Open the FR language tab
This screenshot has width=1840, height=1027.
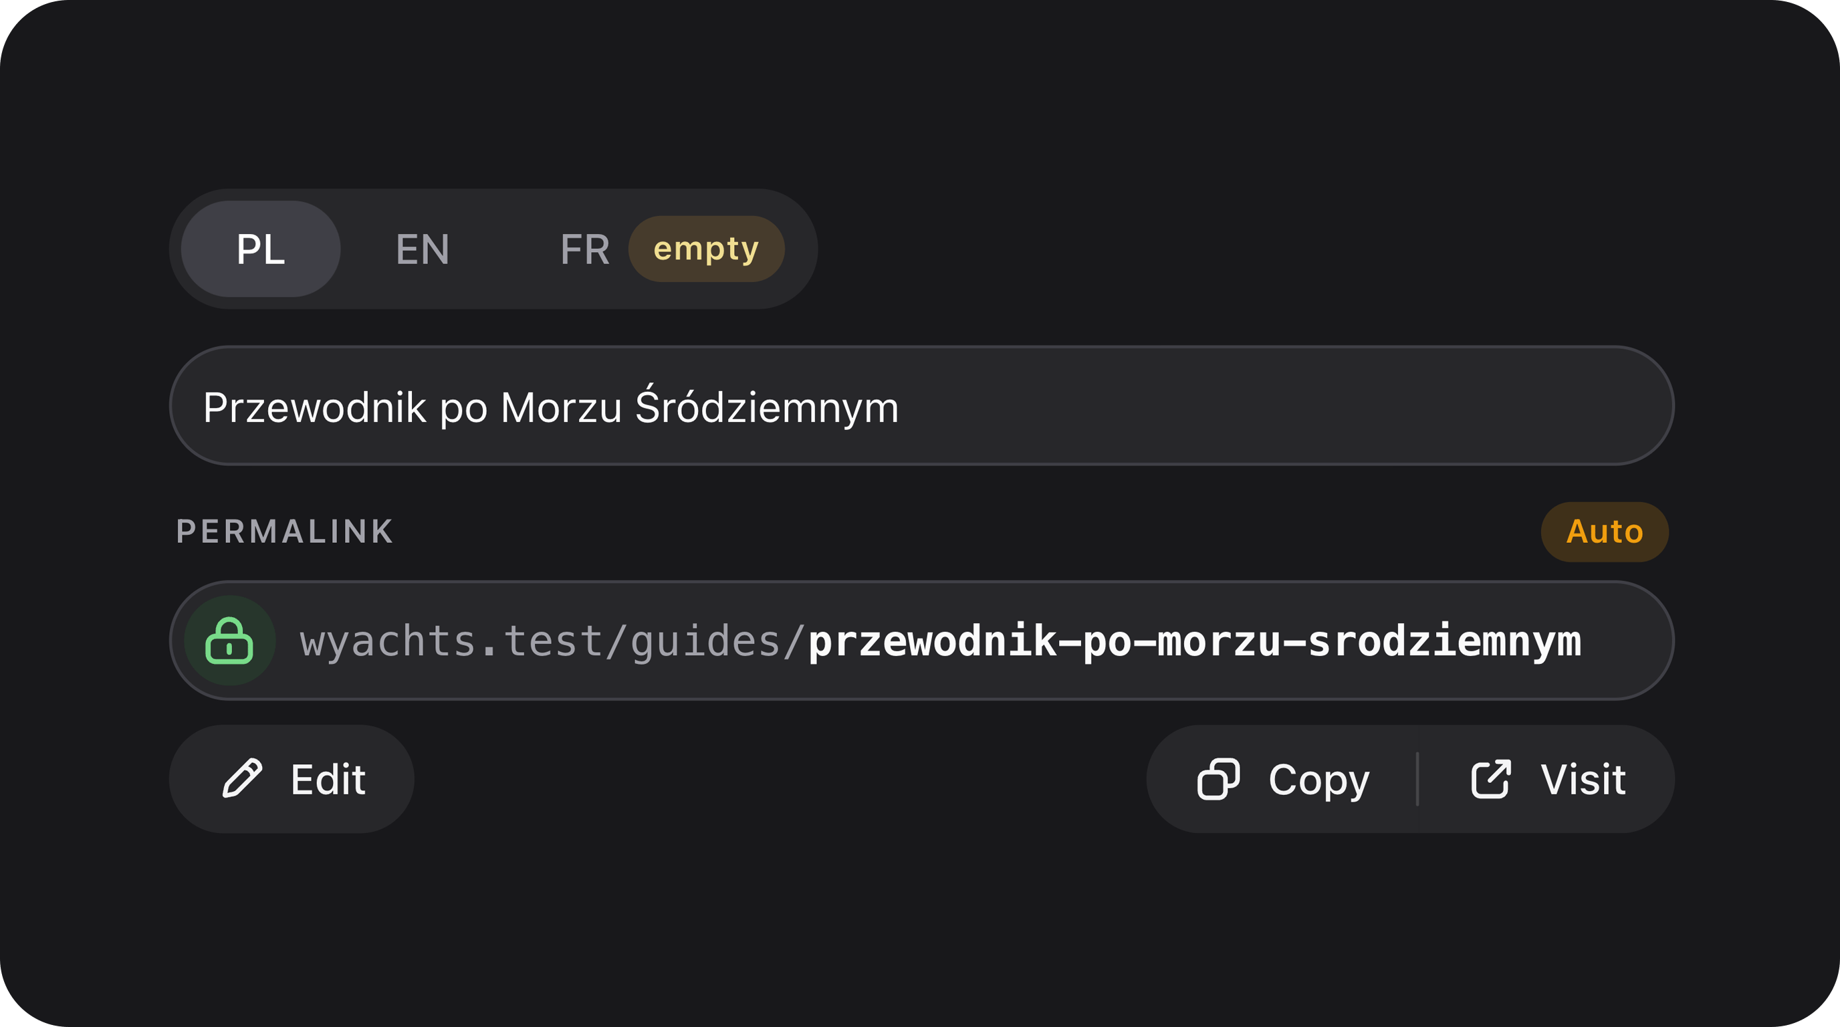pyautogui.click(x=585, y=249)
